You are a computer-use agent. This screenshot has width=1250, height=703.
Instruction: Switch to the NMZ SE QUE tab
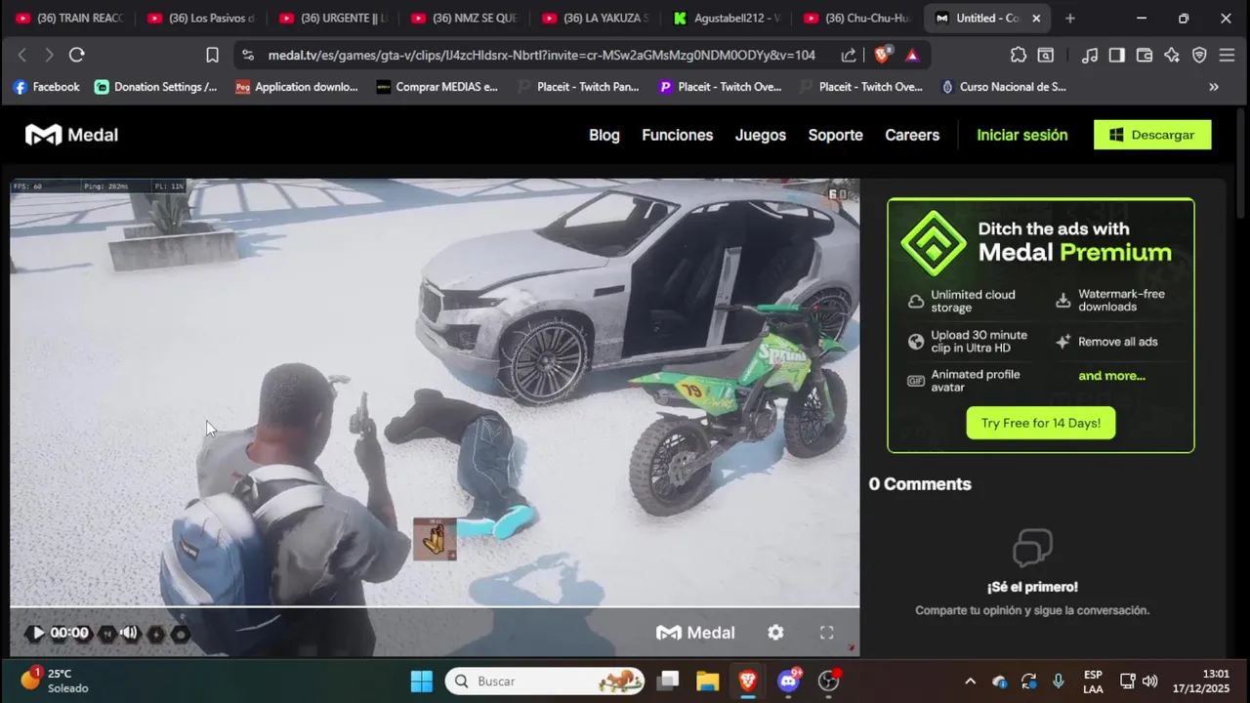coord(465,18)
